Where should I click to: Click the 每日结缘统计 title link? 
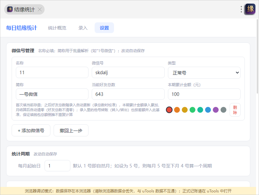22,28
